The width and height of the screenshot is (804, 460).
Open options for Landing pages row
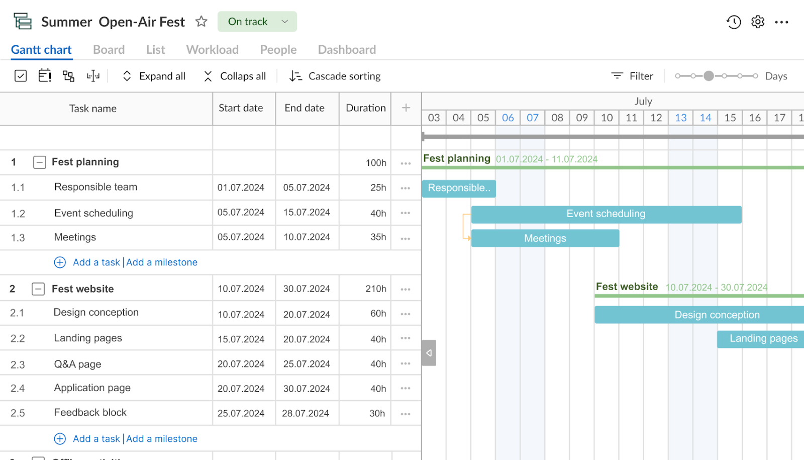point(406,338)
